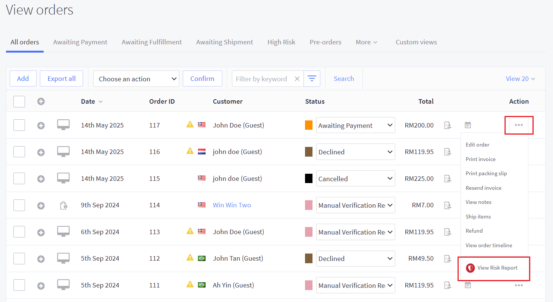Expand details of order 111
The height and width of the screenshot is (302, 553).
click(x=41, y=286)
